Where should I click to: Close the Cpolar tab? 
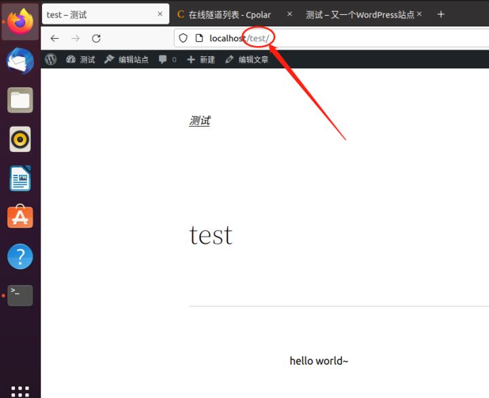[x=290, y=14]
